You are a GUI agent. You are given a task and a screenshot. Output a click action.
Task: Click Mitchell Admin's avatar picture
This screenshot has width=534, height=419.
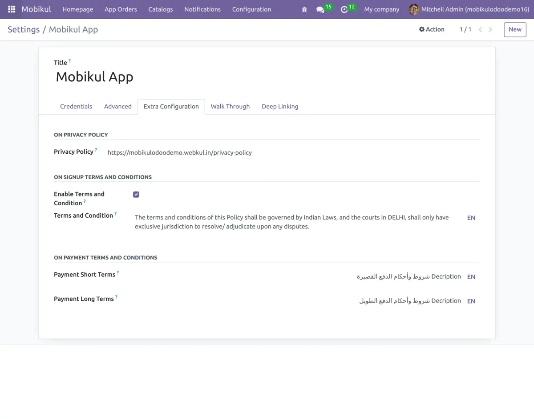coord(414,9)
